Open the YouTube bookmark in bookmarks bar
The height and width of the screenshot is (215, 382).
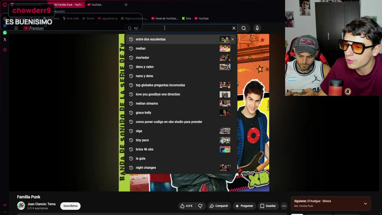201,19
